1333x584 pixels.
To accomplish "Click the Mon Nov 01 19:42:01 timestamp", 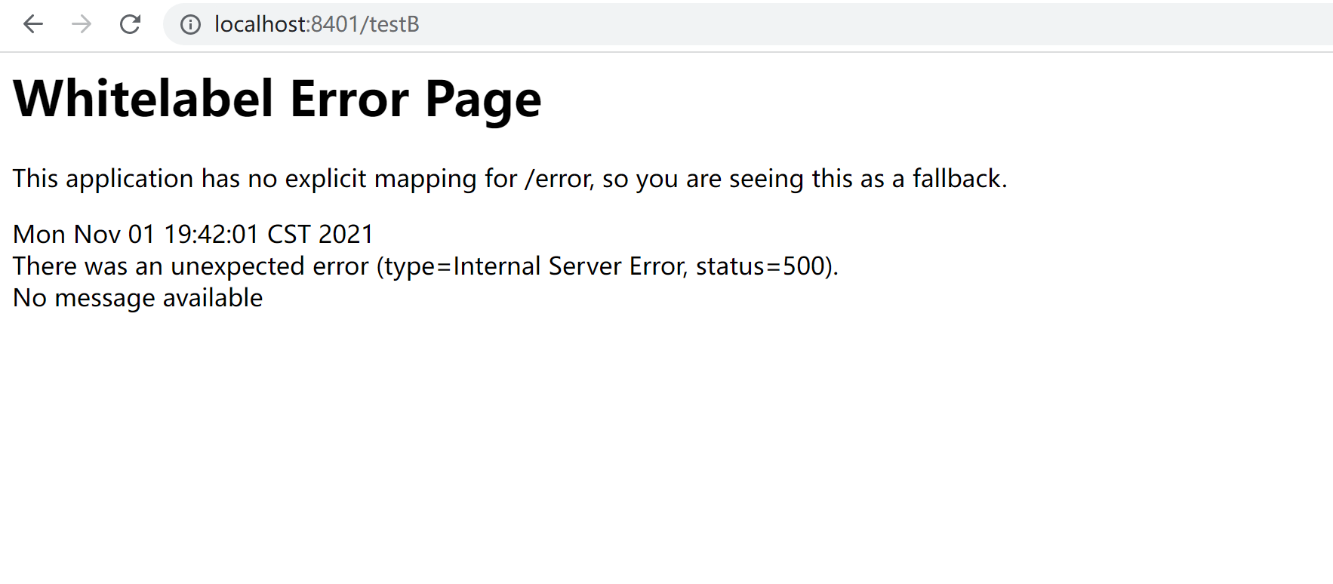I will 136,234.
